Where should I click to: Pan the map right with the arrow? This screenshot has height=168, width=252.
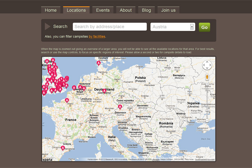(210, 65)
